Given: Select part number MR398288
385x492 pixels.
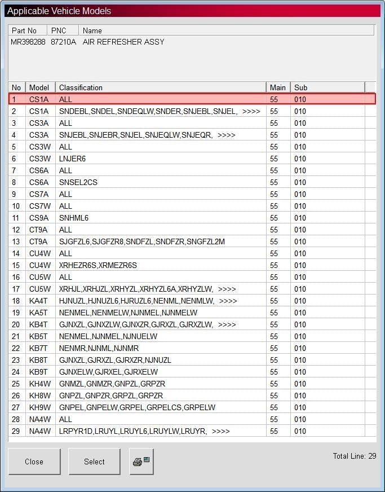Looking at the screenshot, I should [x=28, y=42].
